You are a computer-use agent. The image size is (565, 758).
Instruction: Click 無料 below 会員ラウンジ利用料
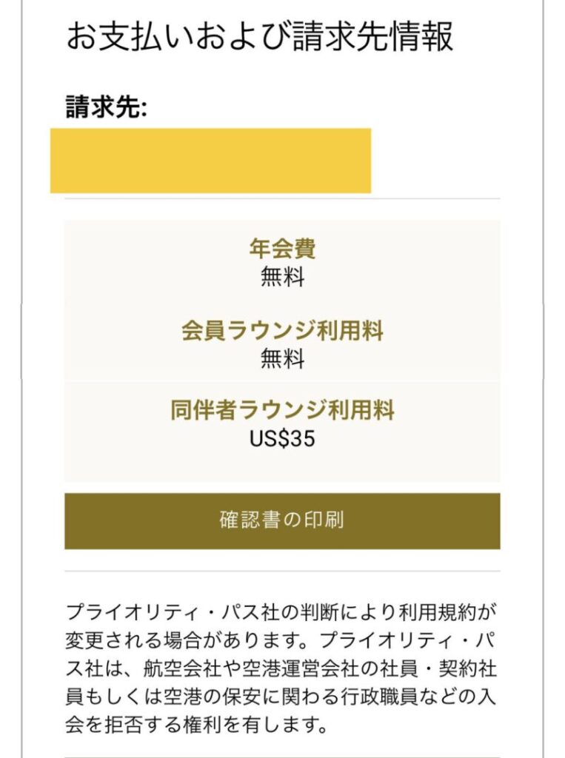click(282, 359)
